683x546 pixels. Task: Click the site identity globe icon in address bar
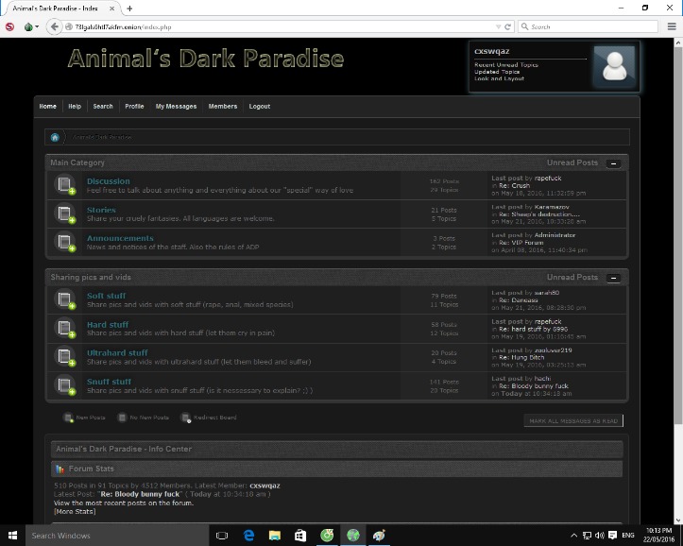click(x=69, y=27)
